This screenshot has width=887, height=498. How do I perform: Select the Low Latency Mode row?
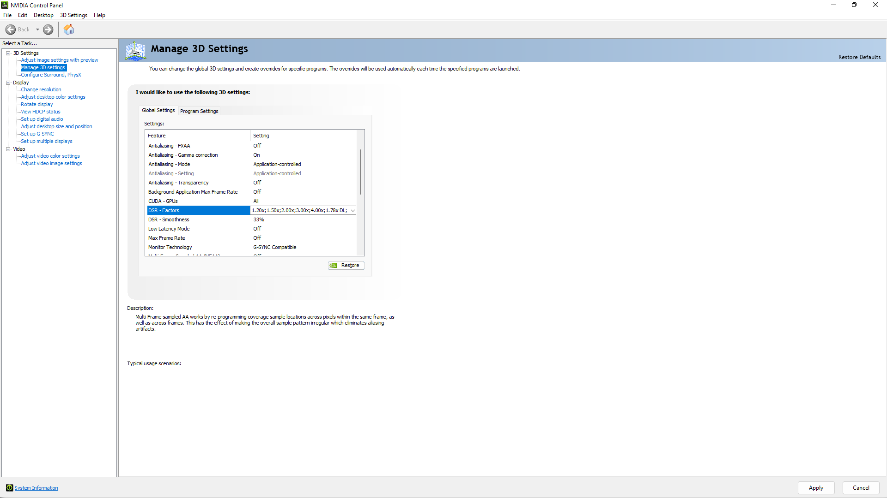(169, 229)
